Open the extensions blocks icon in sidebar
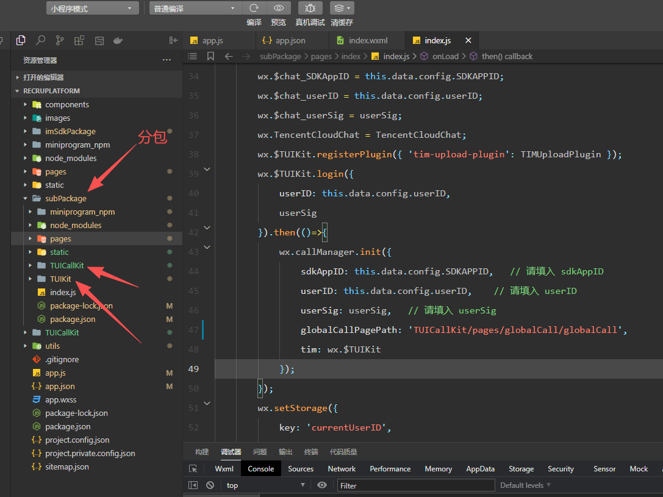Viewport: 663px width, 497px height. [x=79, y=41]
